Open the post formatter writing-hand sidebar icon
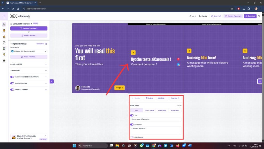 tap(4, 36)
